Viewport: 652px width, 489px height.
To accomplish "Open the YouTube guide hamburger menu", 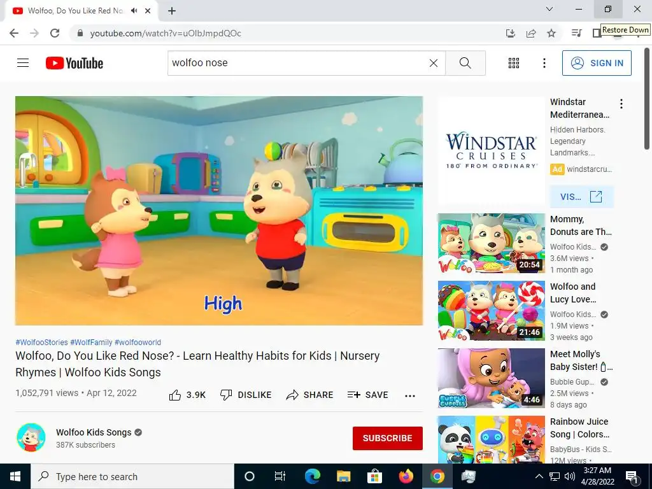I will pos(23,63).
